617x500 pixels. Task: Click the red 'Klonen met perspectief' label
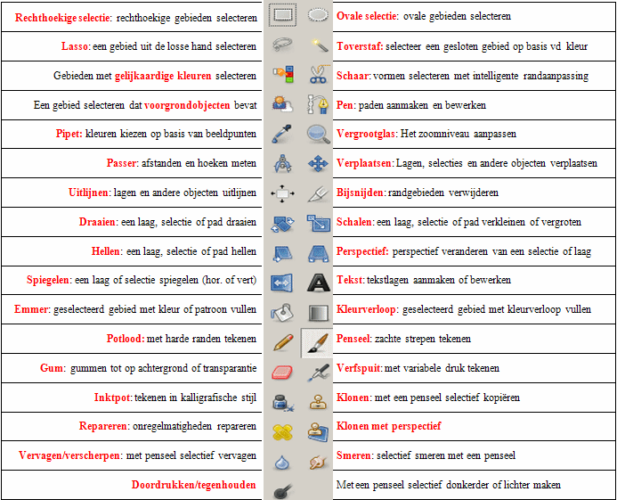388,427
